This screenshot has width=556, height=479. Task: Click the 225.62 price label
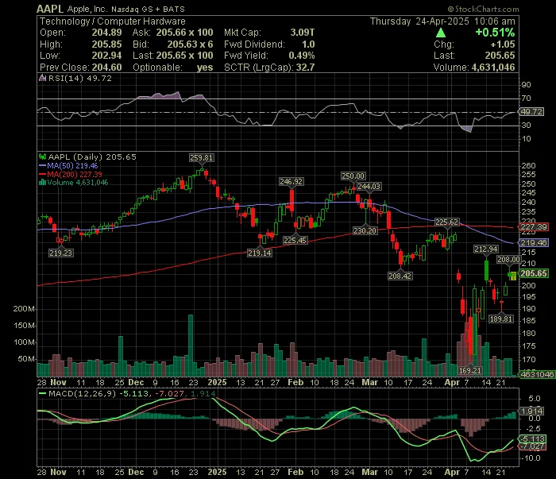click(446, 222)
